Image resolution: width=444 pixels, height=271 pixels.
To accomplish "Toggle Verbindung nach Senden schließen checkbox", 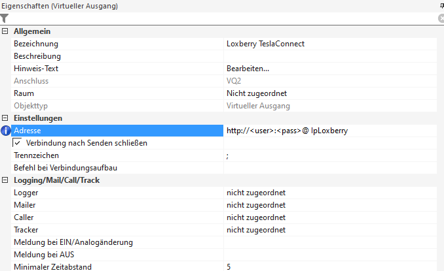I will point(17,143).
